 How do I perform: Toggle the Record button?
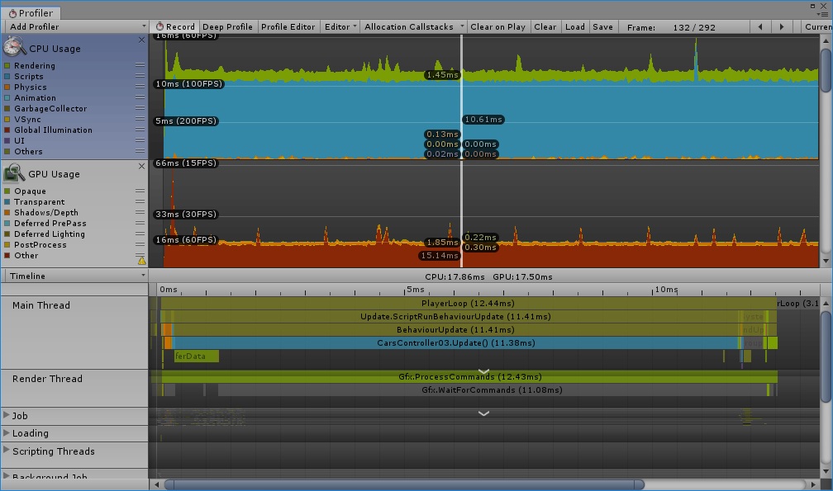175,26
